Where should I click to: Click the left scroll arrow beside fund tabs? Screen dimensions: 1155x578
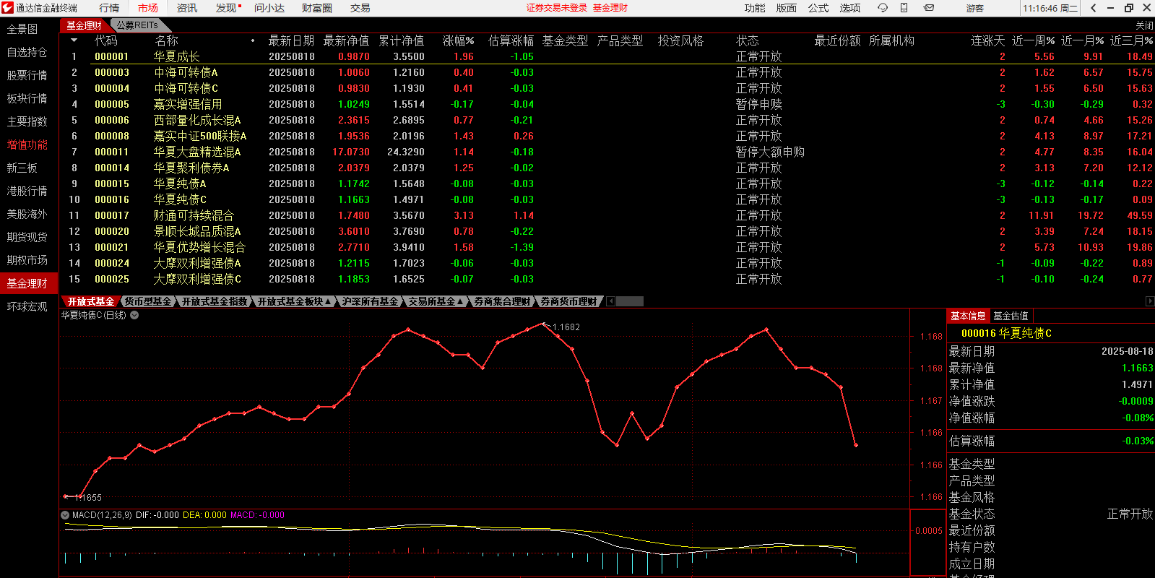click(610, 301)
